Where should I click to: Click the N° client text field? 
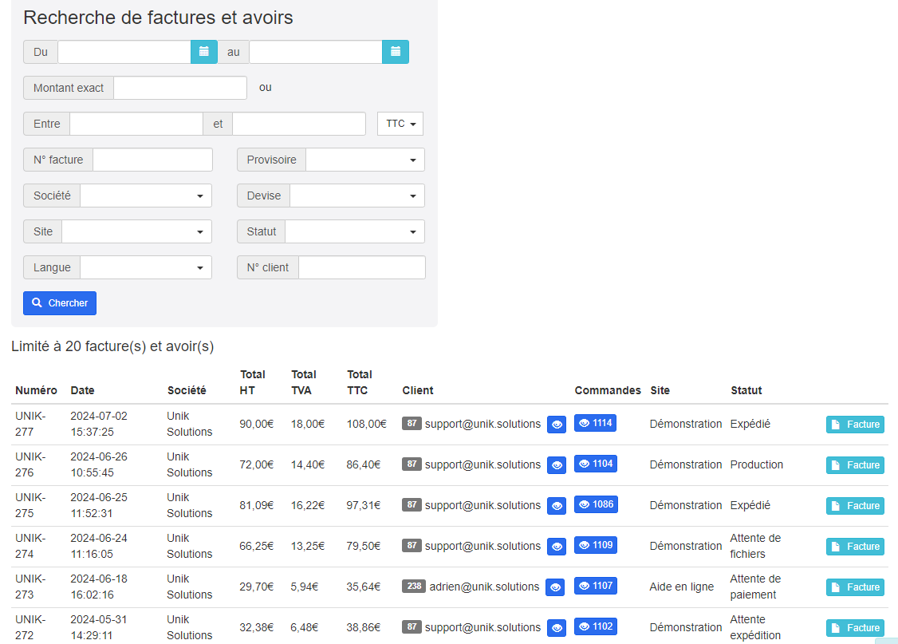(x=361, y=267)
